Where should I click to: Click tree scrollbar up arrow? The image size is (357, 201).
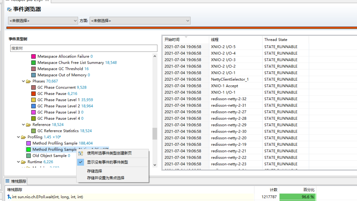155,56
